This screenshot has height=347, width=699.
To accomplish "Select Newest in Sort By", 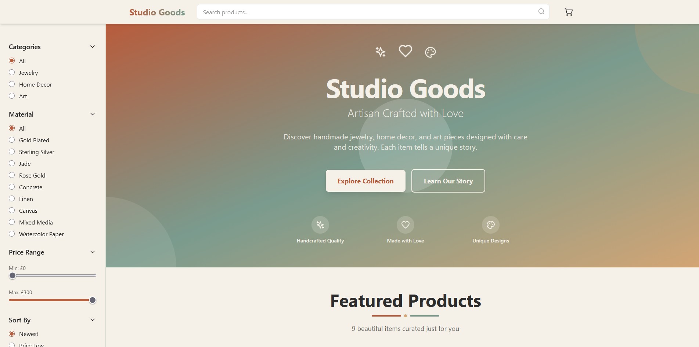I will tap(12, 333).
